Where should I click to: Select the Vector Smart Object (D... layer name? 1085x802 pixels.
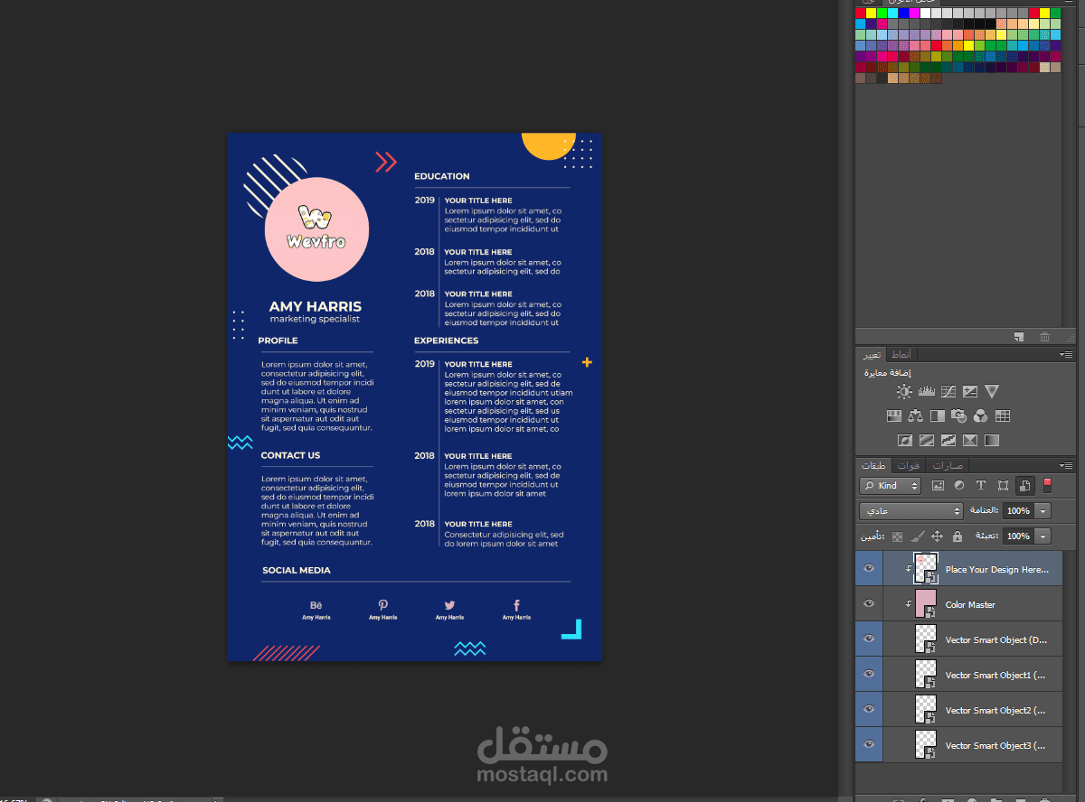point(996,639)
